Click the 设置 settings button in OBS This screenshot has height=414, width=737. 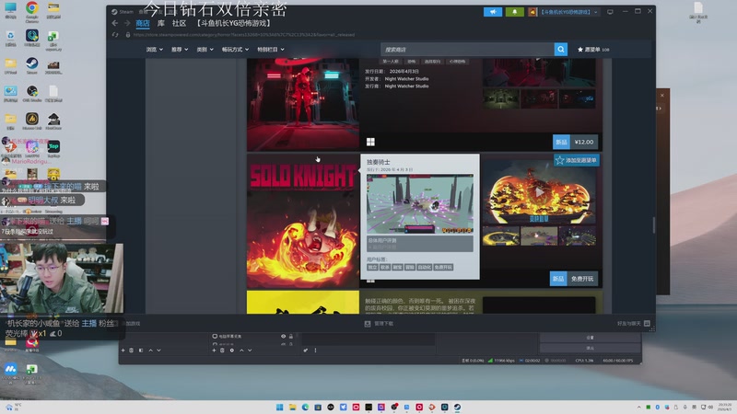click(590, 338)
